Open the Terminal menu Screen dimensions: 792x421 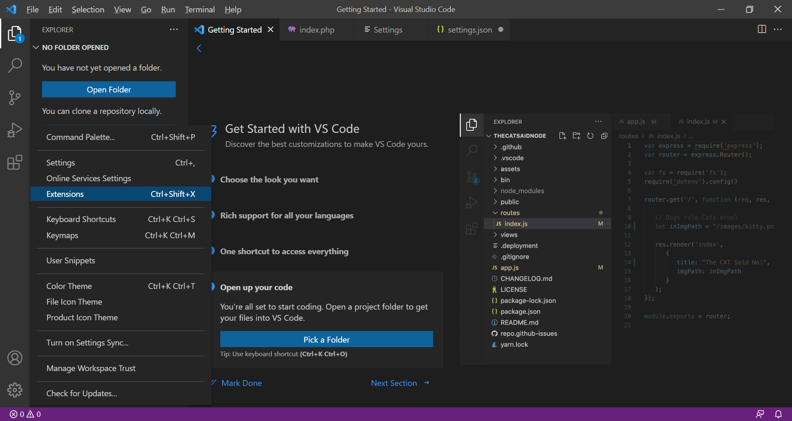200,9
